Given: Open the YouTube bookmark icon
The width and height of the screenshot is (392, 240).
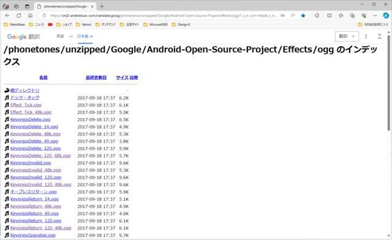Looking at the screenshot, I should [50, 24].
